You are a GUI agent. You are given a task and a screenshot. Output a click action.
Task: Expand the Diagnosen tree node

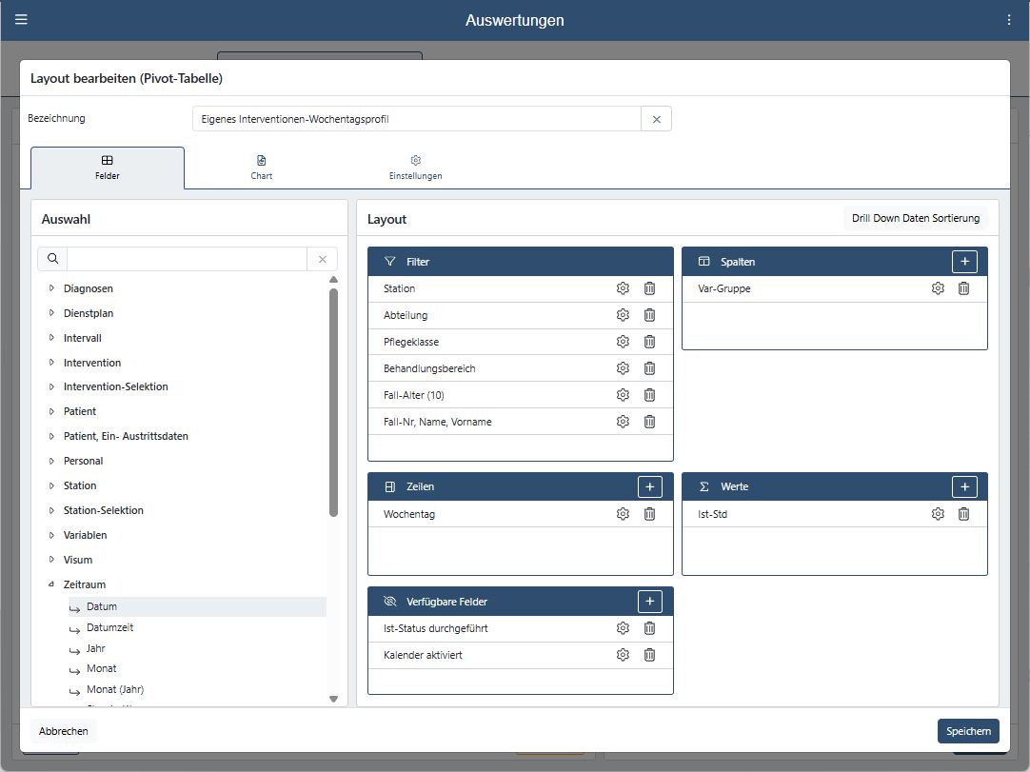point(51,288)
